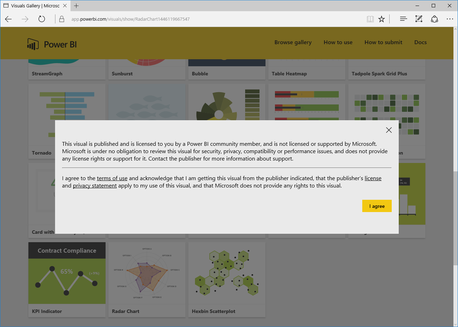Open the green grid calendar thumbnail
Image resolution: width=458 pixels, height=327 pixels.
click(387, 102)
